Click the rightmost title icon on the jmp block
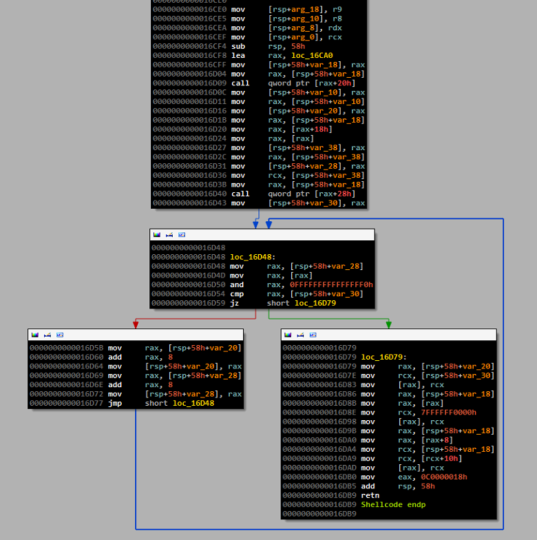The height and width of the screenshot is (540, 537). pos(59,335)
